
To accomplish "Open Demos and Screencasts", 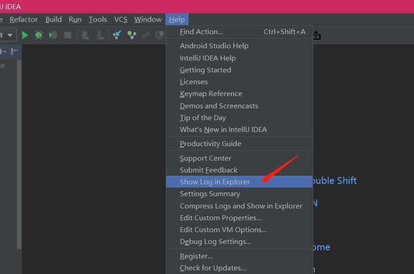I will click(239, 106).
